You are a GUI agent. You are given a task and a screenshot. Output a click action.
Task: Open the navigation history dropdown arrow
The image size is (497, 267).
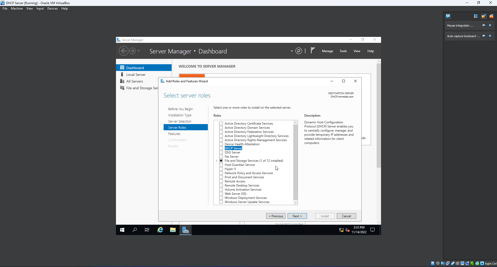coord(139,51)
